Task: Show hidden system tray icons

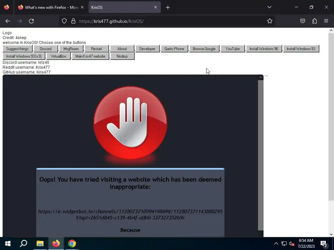Action: (276, 243)
